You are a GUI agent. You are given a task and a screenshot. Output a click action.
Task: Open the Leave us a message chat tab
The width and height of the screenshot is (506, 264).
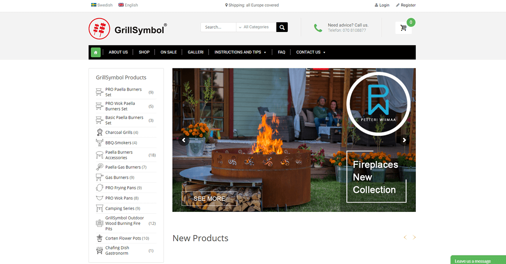(x=478, y=260)
